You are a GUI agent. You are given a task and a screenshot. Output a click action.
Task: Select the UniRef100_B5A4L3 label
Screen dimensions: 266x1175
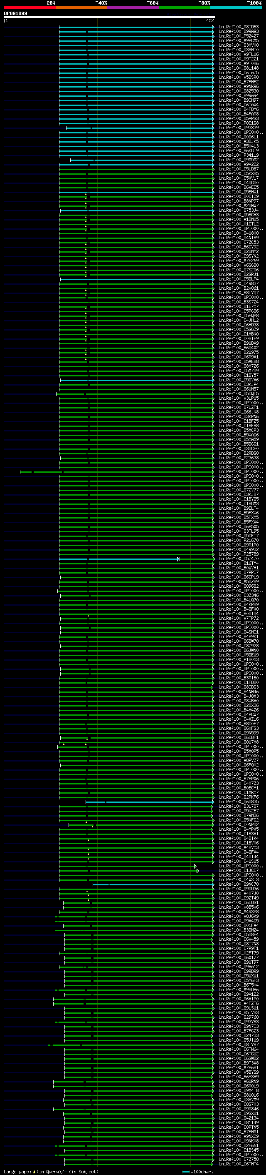[x=239, y=146]
